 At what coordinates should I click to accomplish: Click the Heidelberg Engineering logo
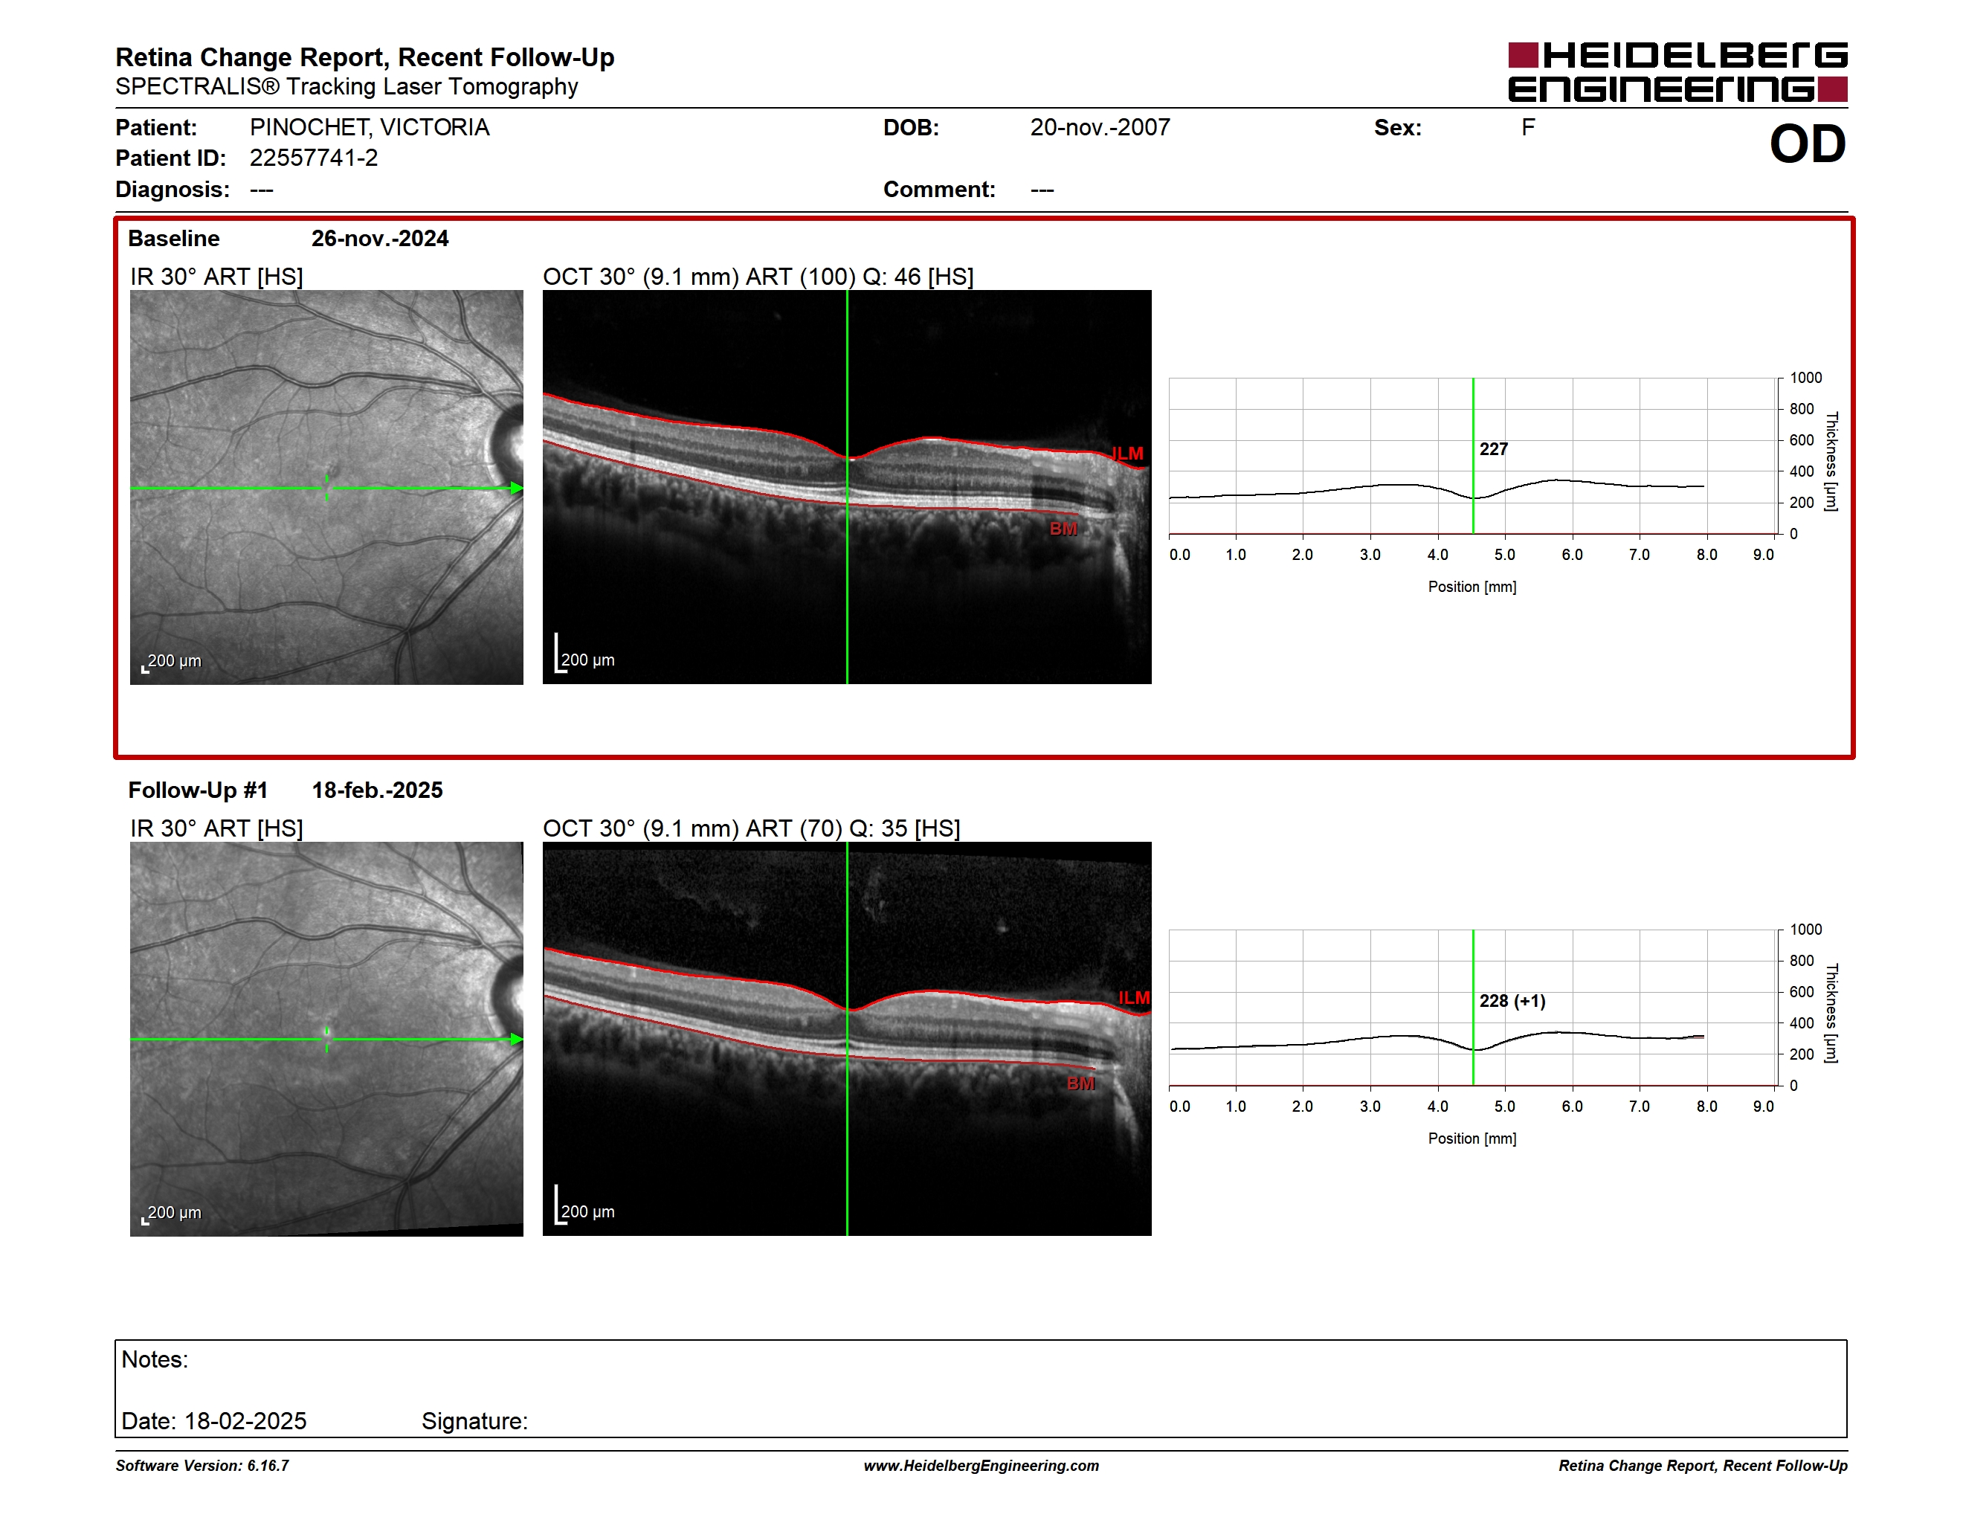click(1677, 72)
